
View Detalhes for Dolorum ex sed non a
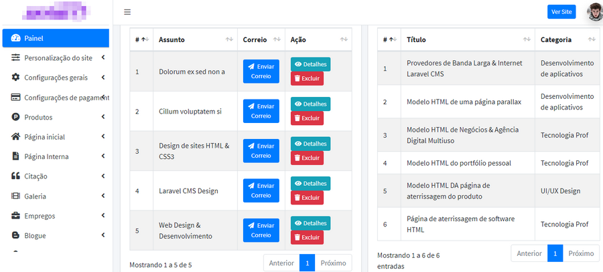(x=310, y=64)
